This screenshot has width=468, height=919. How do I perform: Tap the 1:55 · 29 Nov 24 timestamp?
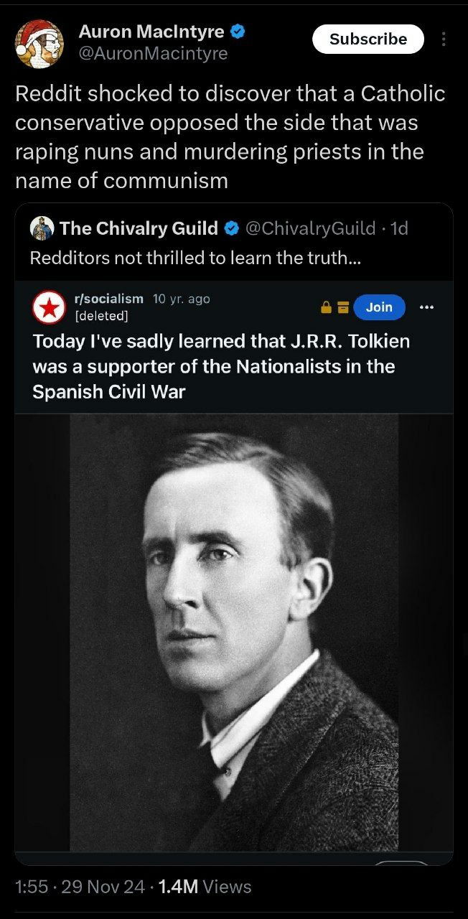click(80, 887)
